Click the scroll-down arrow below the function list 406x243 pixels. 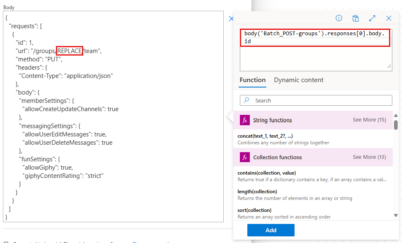(396, 215)
